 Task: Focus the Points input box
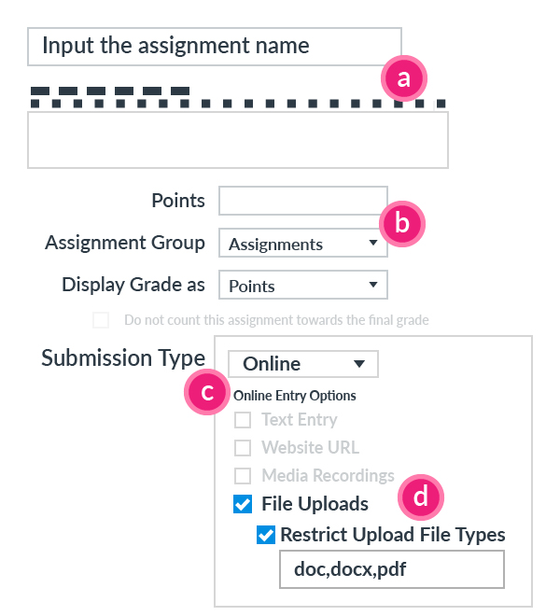tap(301, 201)
